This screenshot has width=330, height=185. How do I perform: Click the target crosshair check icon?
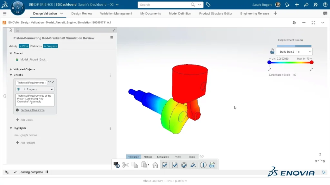pos(184,165)
